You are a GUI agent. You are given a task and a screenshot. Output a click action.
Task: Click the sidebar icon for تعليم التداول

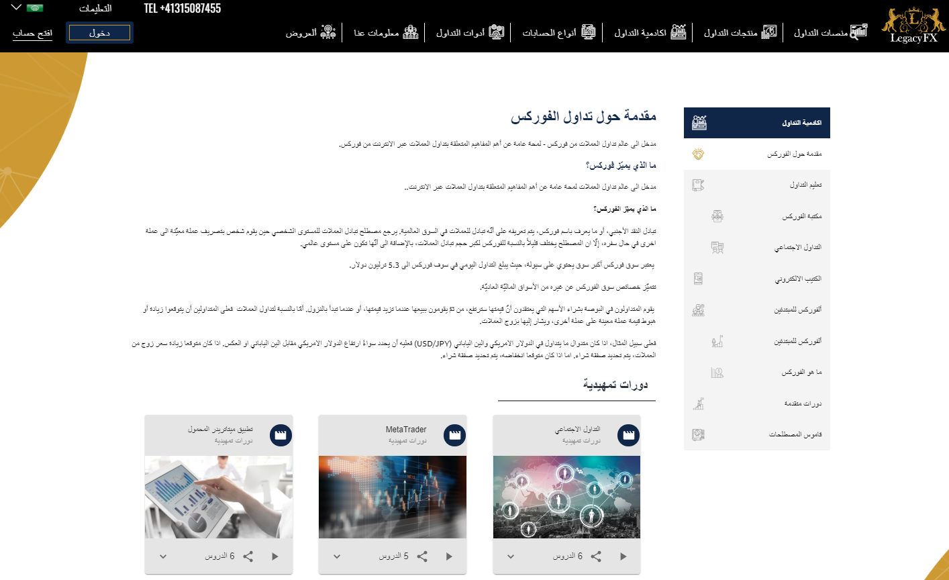point(698,185)
